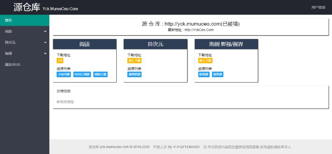Click the 最新地址 http://YckCeo.Com line

191,30
